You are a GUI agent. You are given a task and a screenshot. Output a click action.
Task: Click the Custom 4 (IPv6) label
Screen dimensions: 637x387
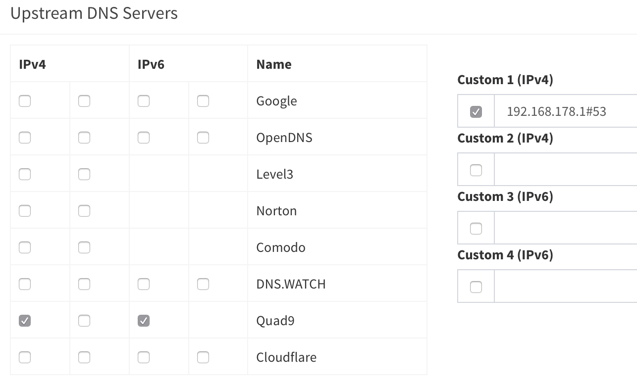click(x=505, y=255)
